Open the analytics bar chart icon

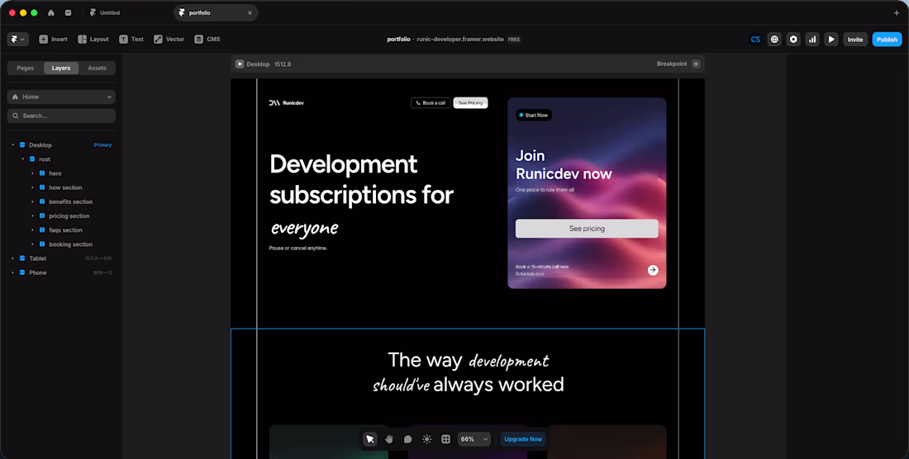[813, 40]
